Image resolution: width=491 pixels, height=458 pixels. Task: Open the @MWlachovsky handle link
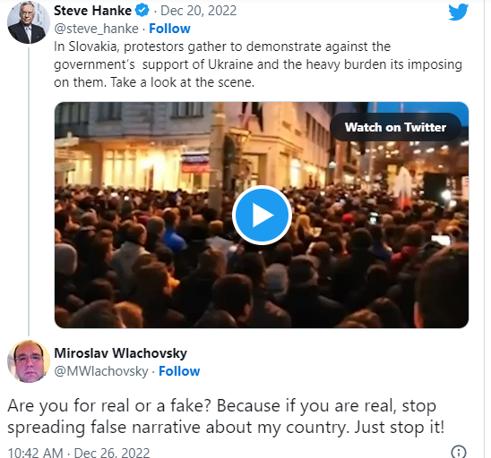click(x=101, y=371)
